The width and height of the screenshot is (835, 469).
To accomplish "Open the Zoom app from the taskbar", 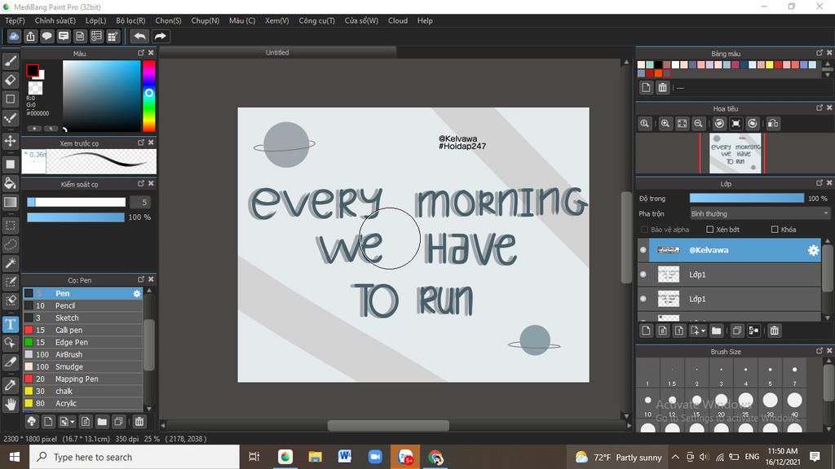I will pos(375,457).
